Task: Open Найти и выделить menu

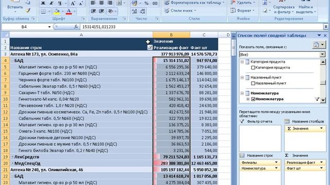Action: pyautogui.click(x=306, y=9)
